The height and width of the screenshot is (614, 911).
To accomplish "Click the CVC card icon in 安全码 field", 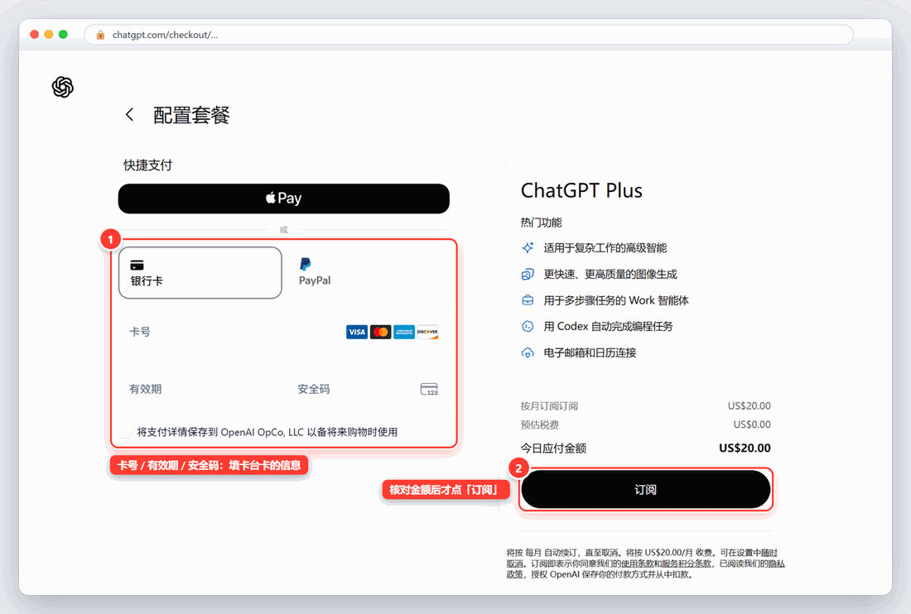I will (429, 389).
